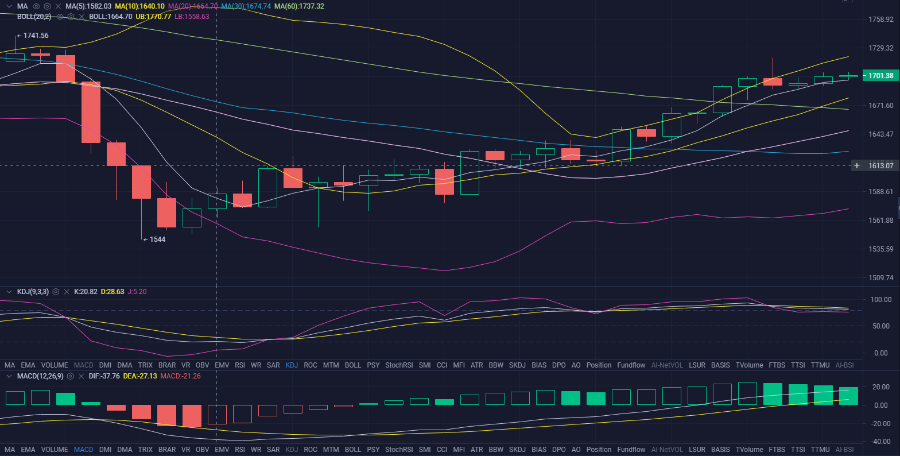Click the D:28.63 KDJ value
Viewport: 900px width, 456px height.
coord(113,292)
